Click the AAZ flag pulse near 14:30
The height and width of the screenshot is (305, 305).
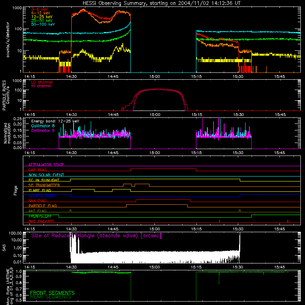click(x=71, y=211)
